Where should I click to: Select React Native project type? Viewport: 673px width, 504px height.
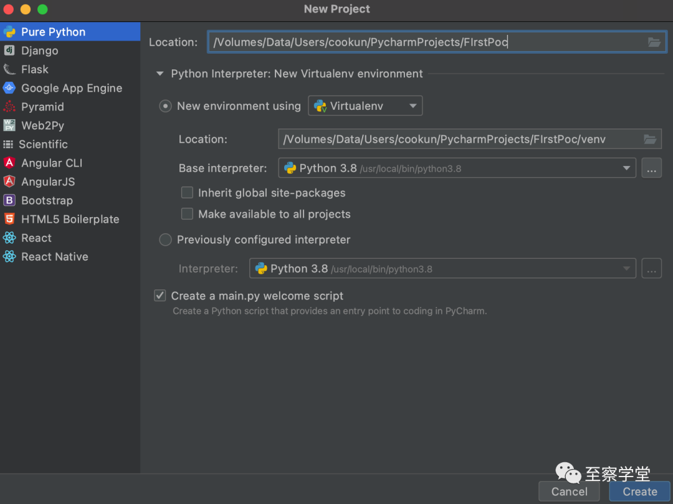click(54, 256)
